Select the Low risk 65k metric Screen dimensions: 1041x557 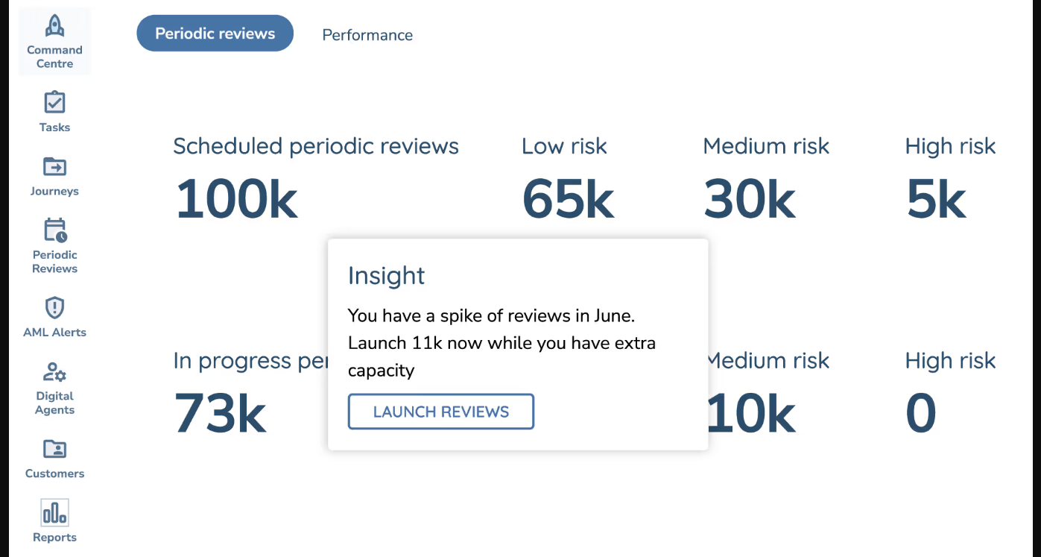[568, 199]
